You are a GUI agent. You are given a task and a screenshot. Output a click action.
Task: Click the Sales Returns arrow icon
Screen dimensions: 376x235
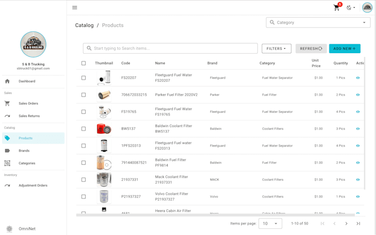click(x=7, y=116)
